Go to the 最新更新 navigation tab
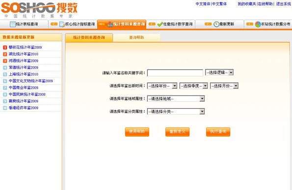This screenshot has height=190, width=292. [219, 24]
